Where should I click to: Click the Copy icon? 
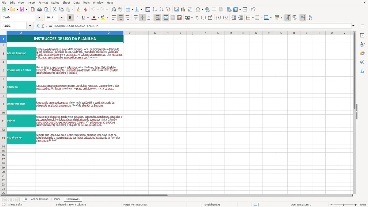pyautogui.click(x=61, y=10)
